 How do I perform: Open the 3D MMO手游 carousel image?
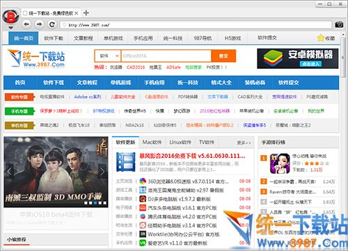56,172
